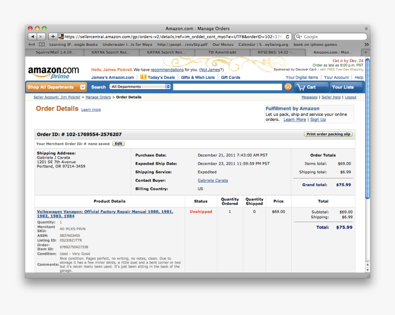Go forward with Safari's forward arrow
This screenshot has width=395, height=315.
[41, 37]
